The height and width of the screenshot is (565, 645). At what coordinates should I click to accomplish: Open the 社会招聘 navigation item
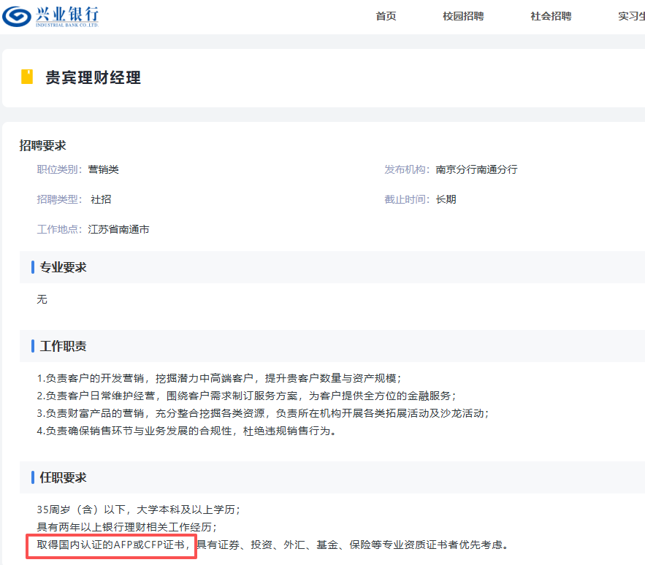pyautogui.click(x=550, y=16)
